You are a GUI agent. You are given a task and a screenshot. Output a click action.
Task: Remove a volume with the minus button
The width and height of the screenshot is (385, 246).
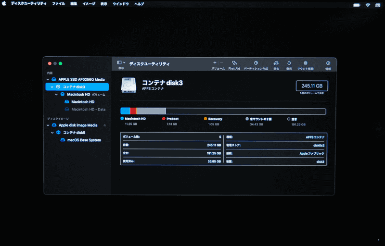pyautogui.click(x=221, y=63)
